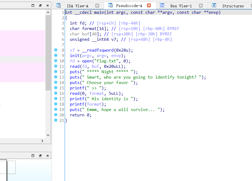Click the 5uLL read length value
Viewport: 252px width, 181px height.
click(114, 93)
